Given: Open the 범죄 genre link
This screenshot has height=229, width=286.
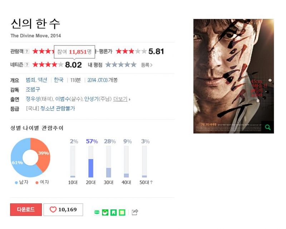Looking at the screenshot, I should pyautogui.click(x=31, y=80).
